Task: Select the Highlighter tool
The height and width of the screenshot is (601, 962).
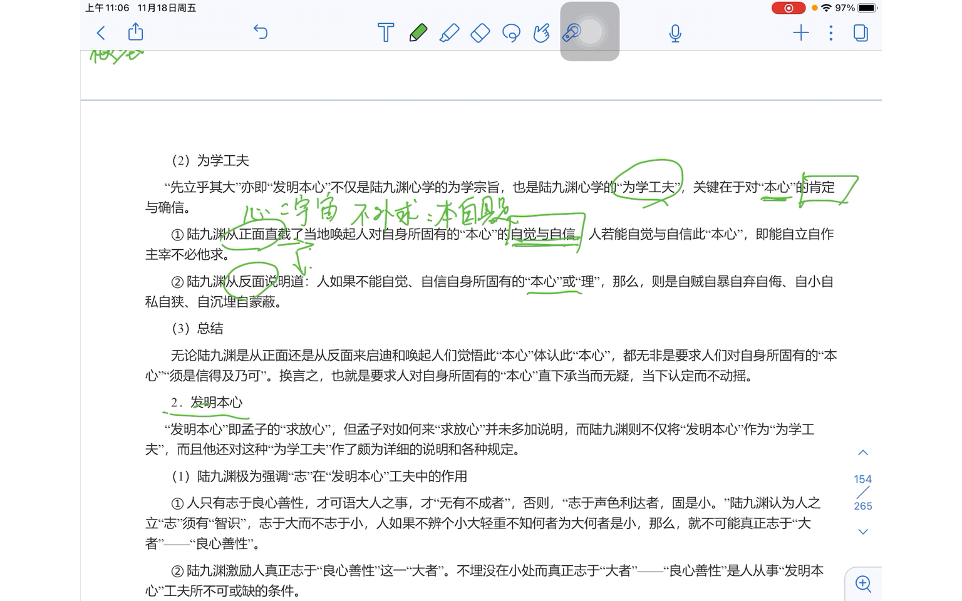Action: click(x=449, y=33)
